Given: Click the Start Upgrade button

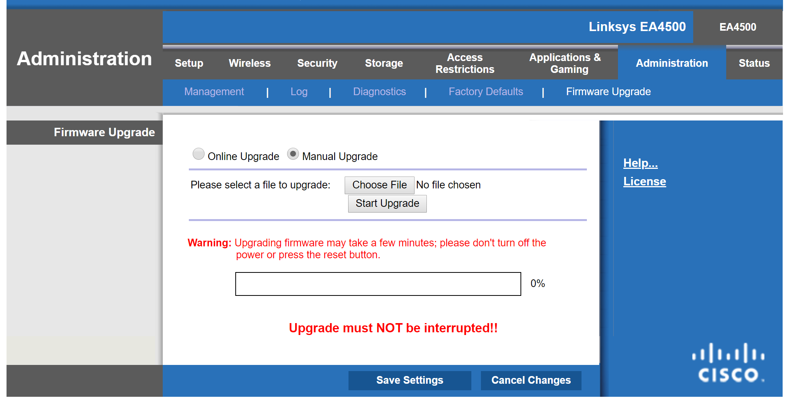Looking at the screenshot, I should pos(387,203).
